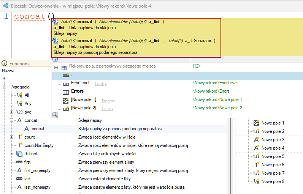Select countNonEmpty function row
This screenshot has height=194, width=303.
coord(39,145)
